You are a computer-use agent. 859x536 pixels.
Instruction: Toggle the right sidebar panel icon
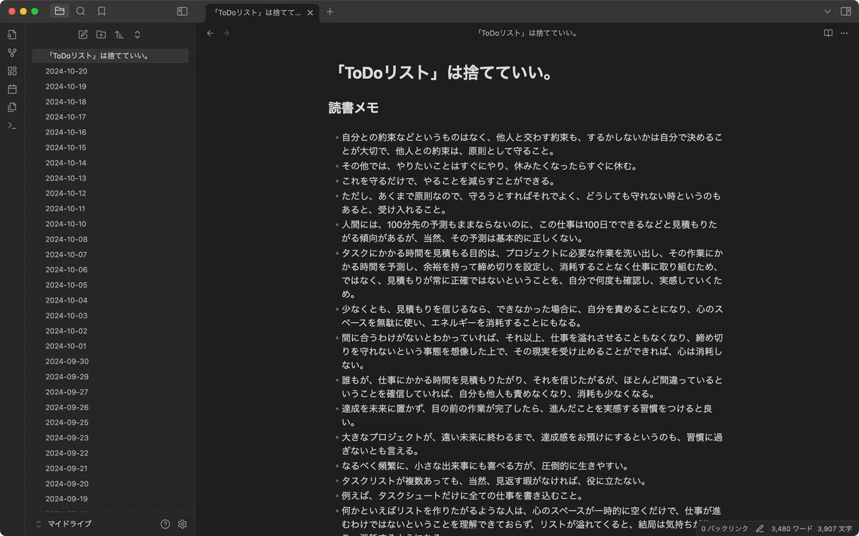pos(845,11)
